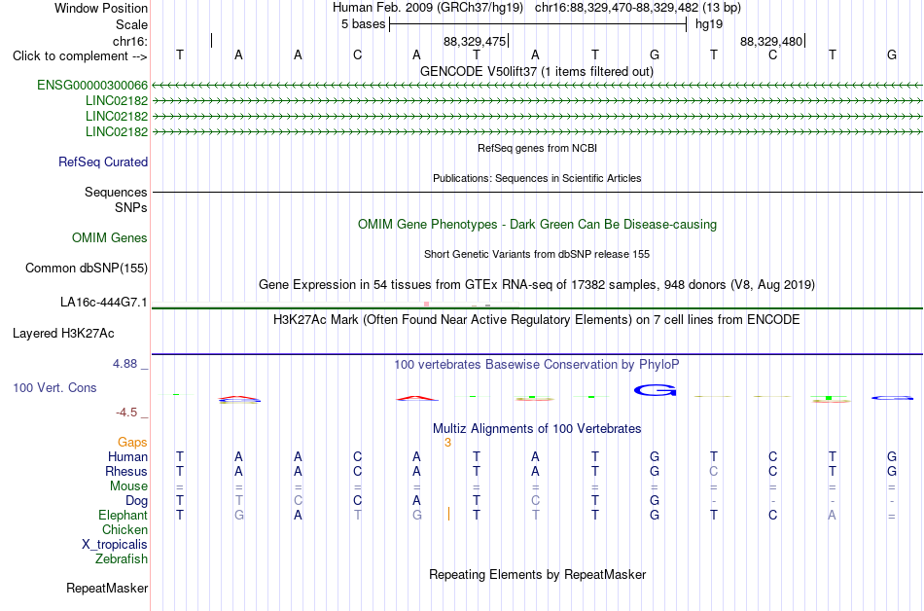
Task: Click the Rhesus species label
Action: 126,471
